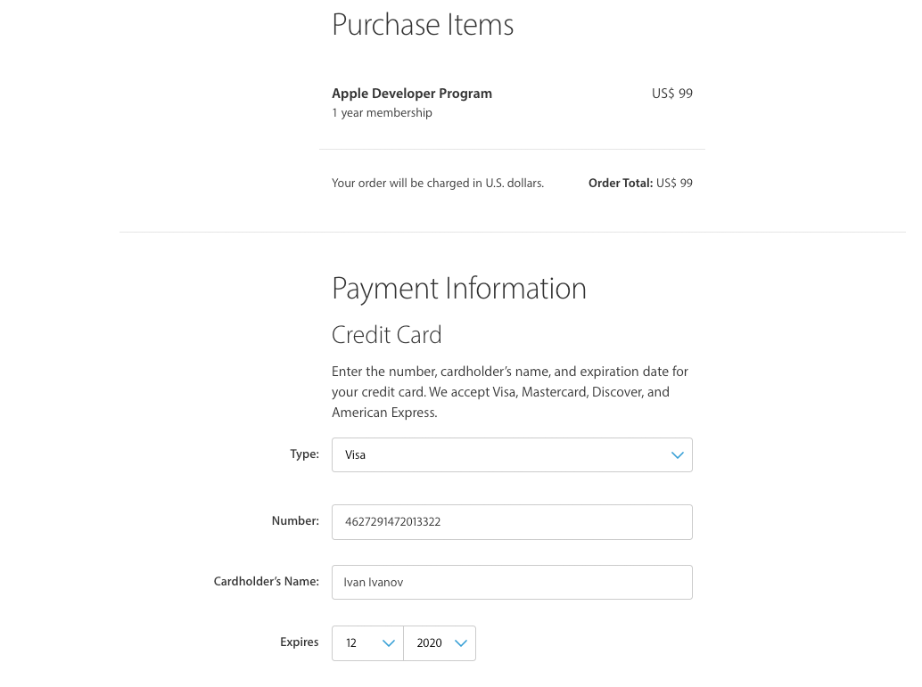Image resolution: width=922 pixels, height=687 pixels.
Task: Select the "Cardholder's Name:" label
Action: point(266,582)
